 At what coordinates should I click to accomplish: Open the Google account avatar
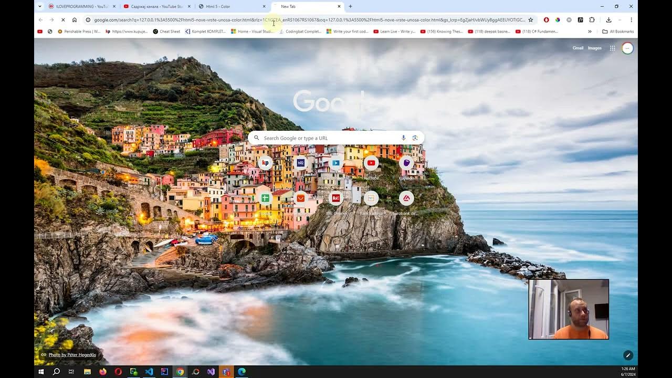pos(627,48)
